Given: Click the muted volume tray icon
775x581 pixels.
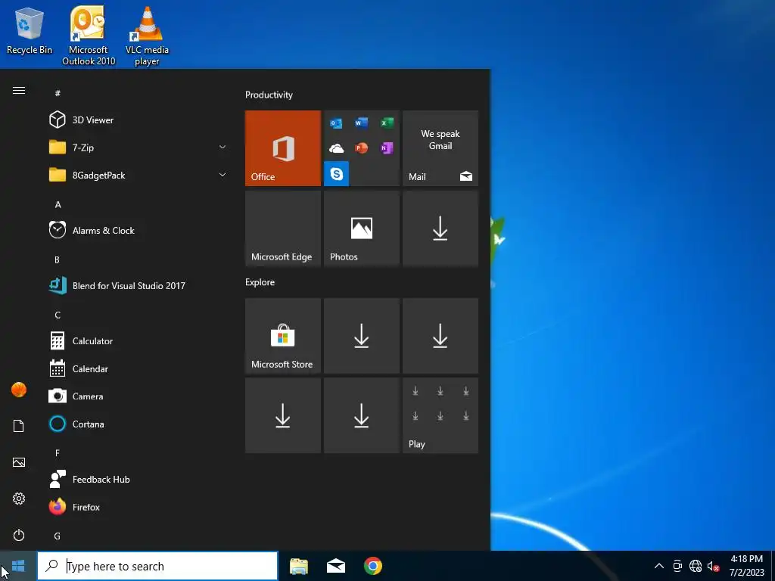Looking at the screenshot, I should [713, 566].
